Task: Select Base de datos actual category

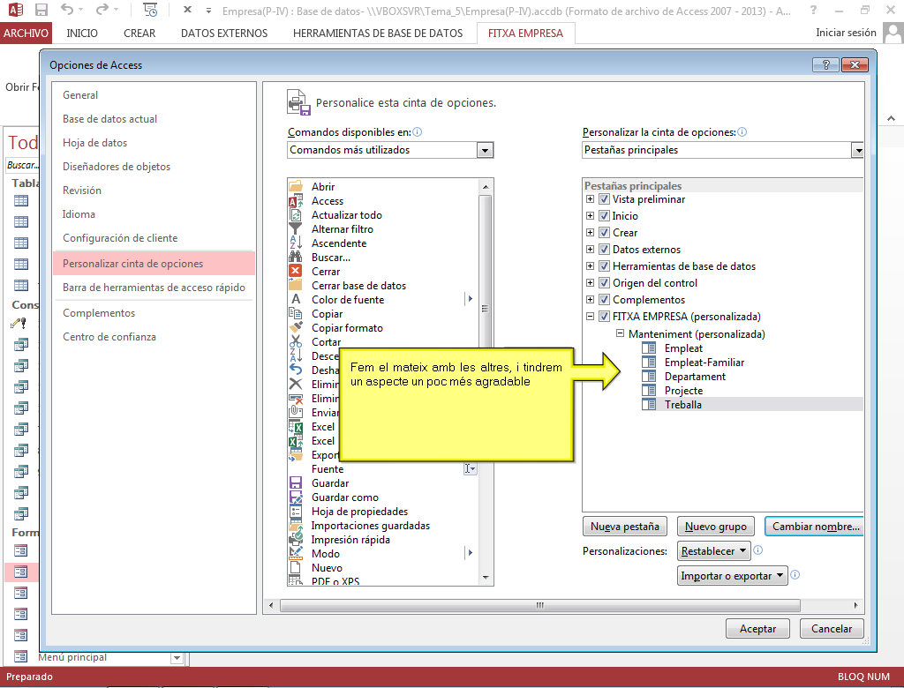Action: (154, 119)
